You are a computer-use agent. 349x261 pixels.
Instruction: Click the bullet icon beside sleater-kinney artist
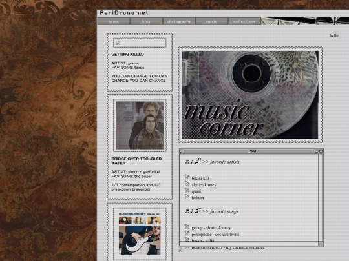point(187,184)
